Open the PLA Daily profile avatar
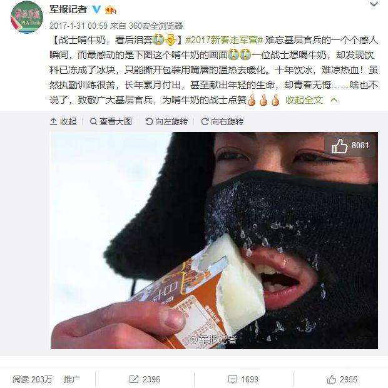 coord(27,17)
